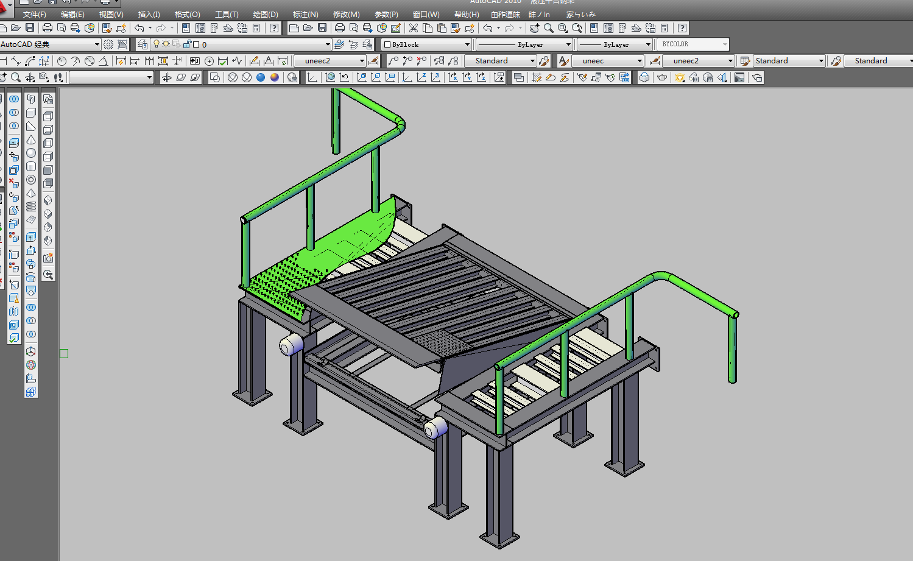The height and width of the screenshot is (561, 913).
Task: Click the Help question mark icon
Action: click(274, 28)
